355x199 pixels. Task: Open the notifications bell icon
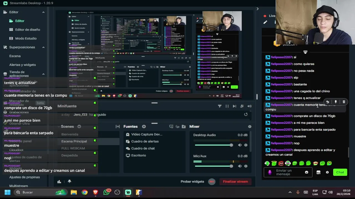coord(69,182)
